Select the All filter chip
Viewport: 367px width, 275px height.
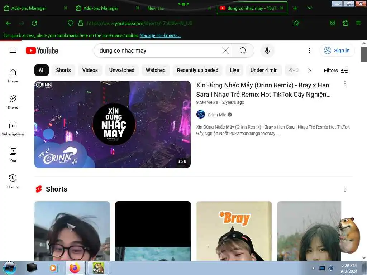tap(42, 70)
